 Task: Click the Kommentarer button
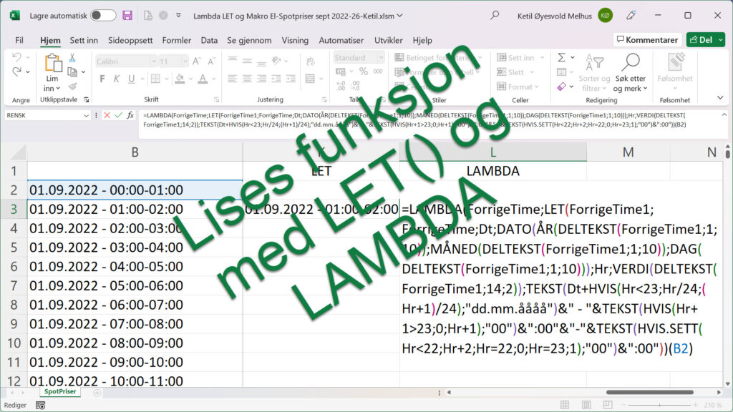647,40
